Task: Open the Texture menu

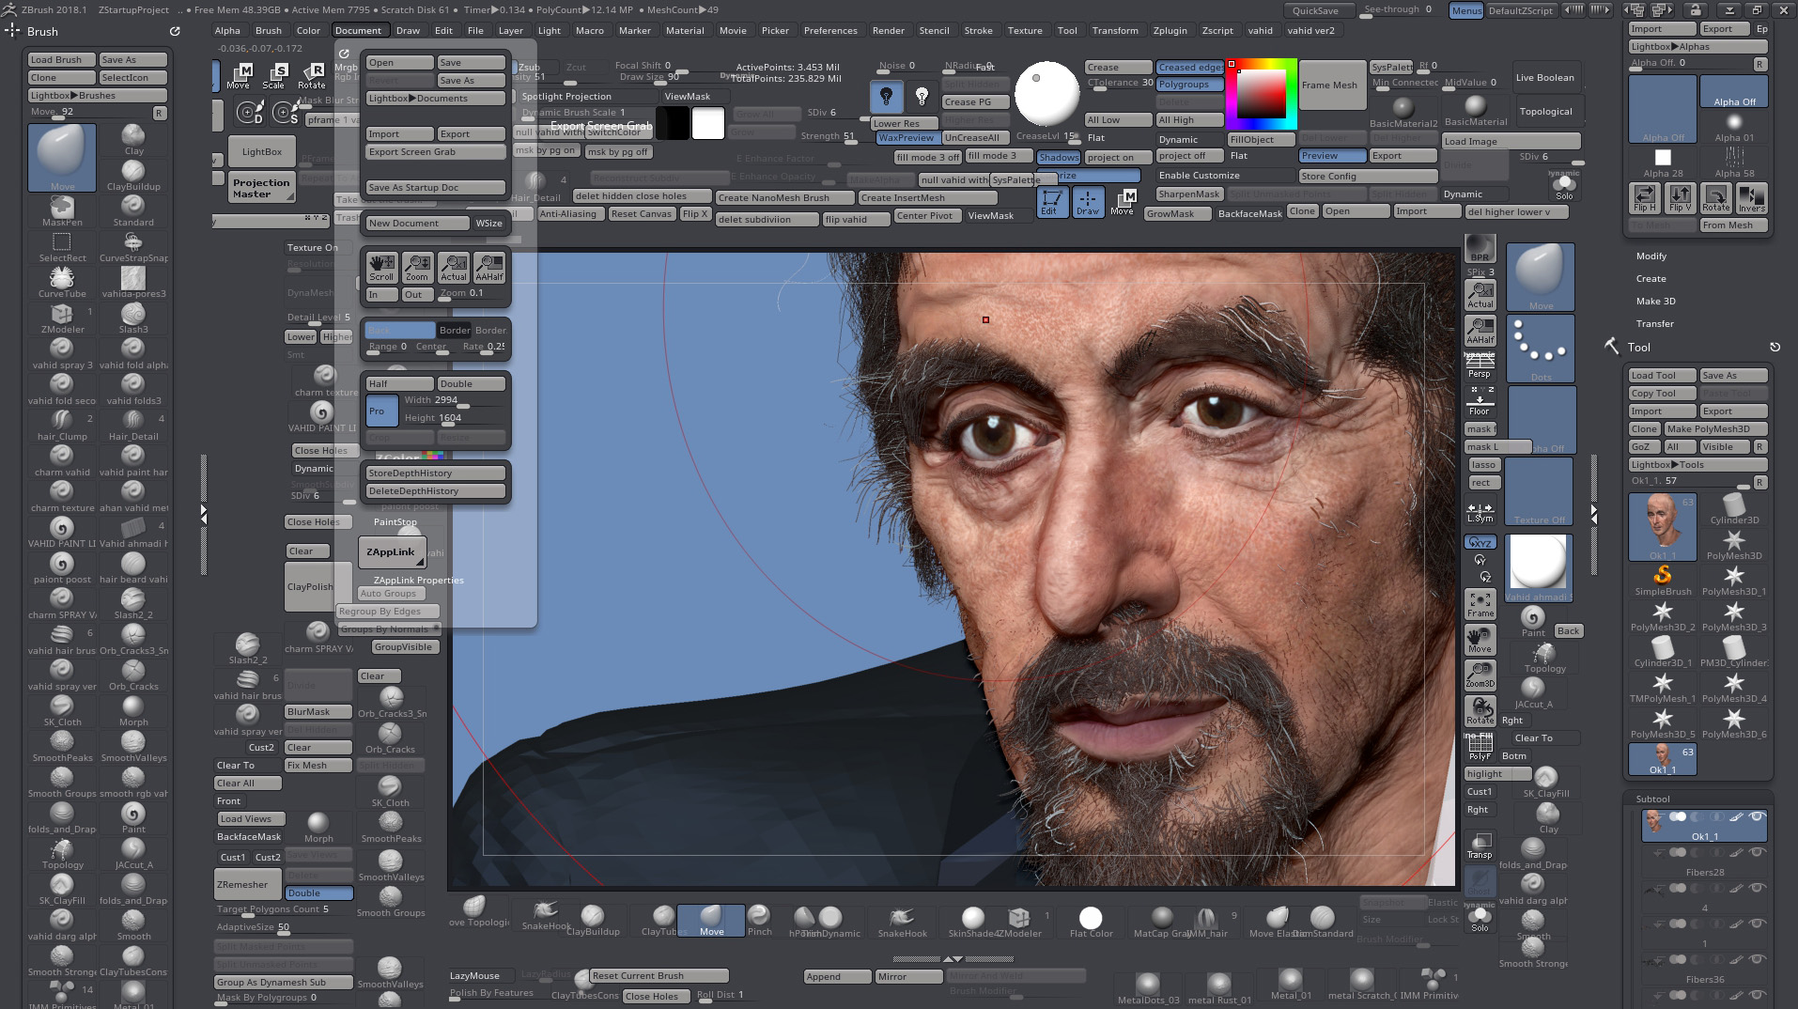Action: (1025, 30)
